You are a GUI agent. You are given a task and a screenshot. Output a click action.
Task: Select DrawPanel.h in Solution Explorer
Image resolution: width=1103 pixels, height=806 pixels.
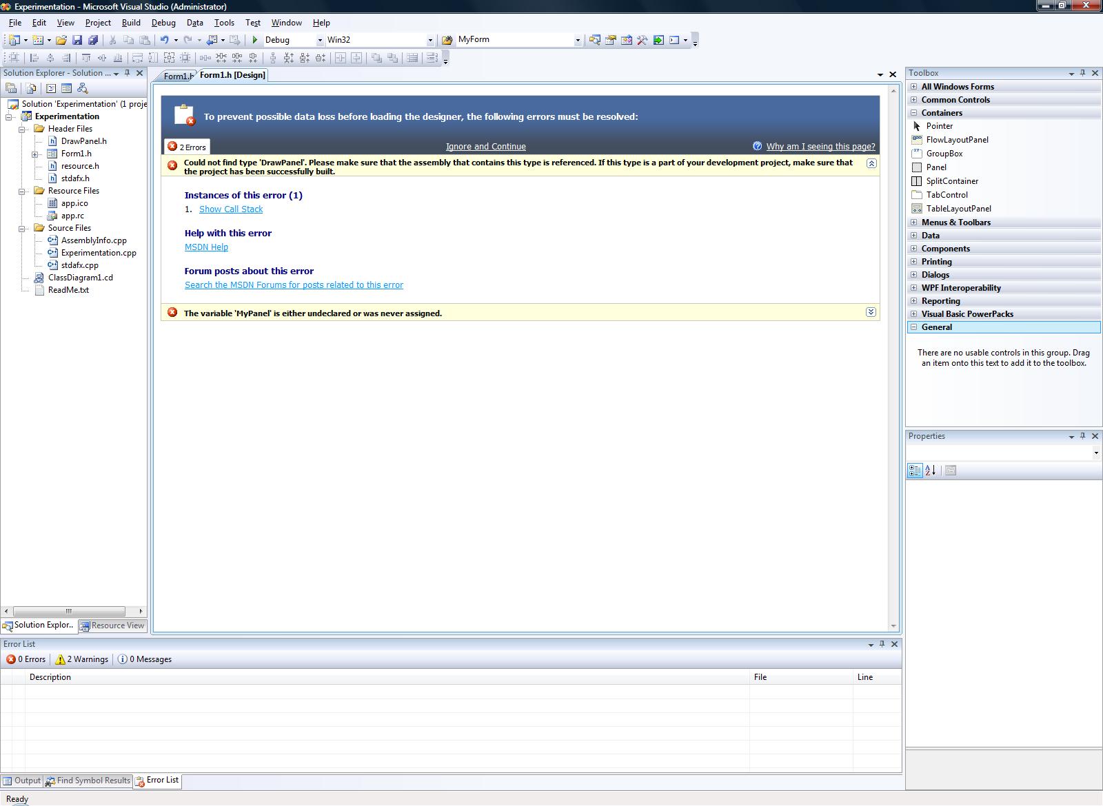pos(84,141)
